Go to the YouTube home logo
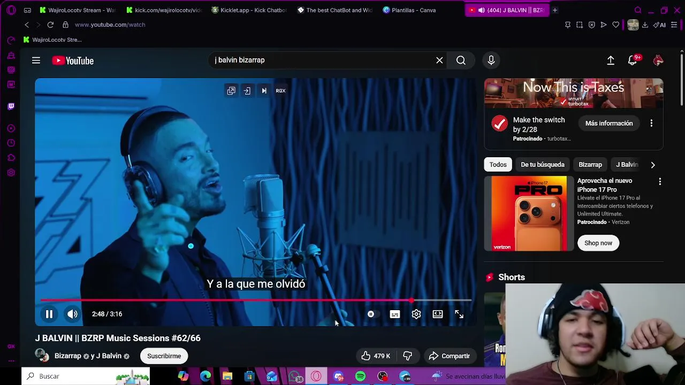 pos(73,61)
